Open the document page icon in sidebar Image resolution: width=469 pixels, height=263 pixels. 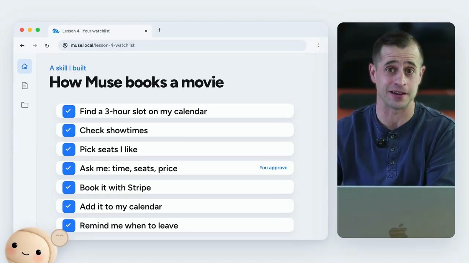(25, 85)
